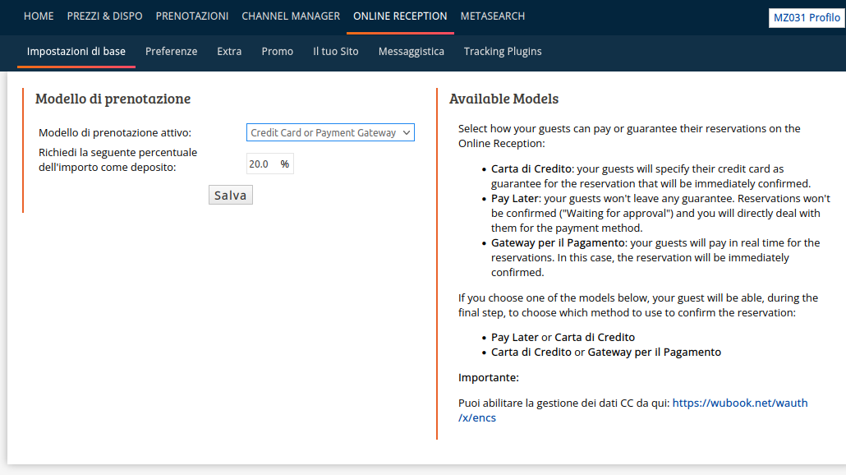Switch to Impostazioni di base tab
This screenshot has height=475, width=846.
pos(76,52)
